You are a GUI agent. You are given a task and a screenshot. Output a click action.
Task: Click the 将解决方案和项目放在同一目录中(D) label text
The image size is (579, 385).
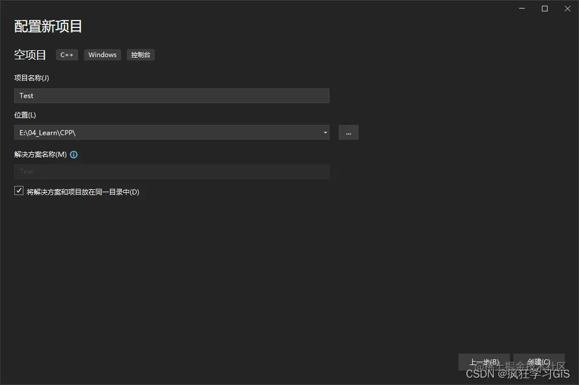coord(83,192)
